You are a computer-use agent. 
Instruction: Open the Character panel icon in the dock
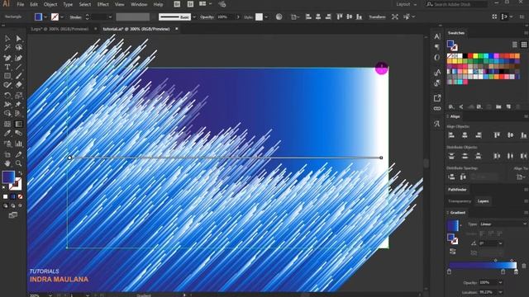tap(437, 36)
